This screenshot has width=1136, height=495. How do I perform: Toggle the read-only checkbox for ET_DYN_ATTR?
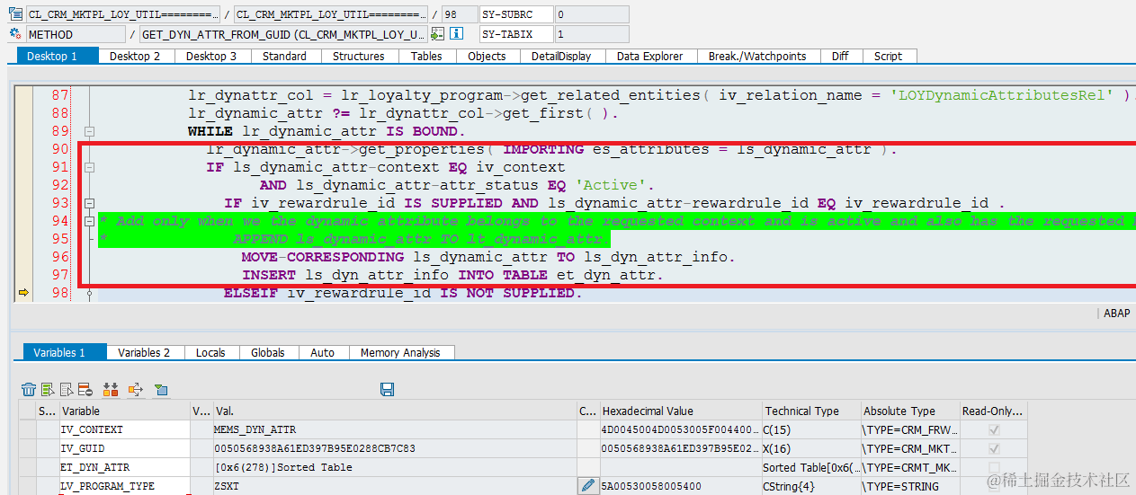pos(994,467)
